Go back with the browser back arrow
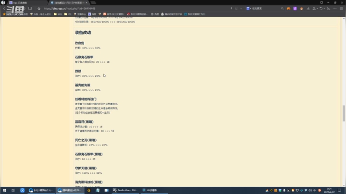Viewport: 346px width, 194px height. tap(4, 8)
